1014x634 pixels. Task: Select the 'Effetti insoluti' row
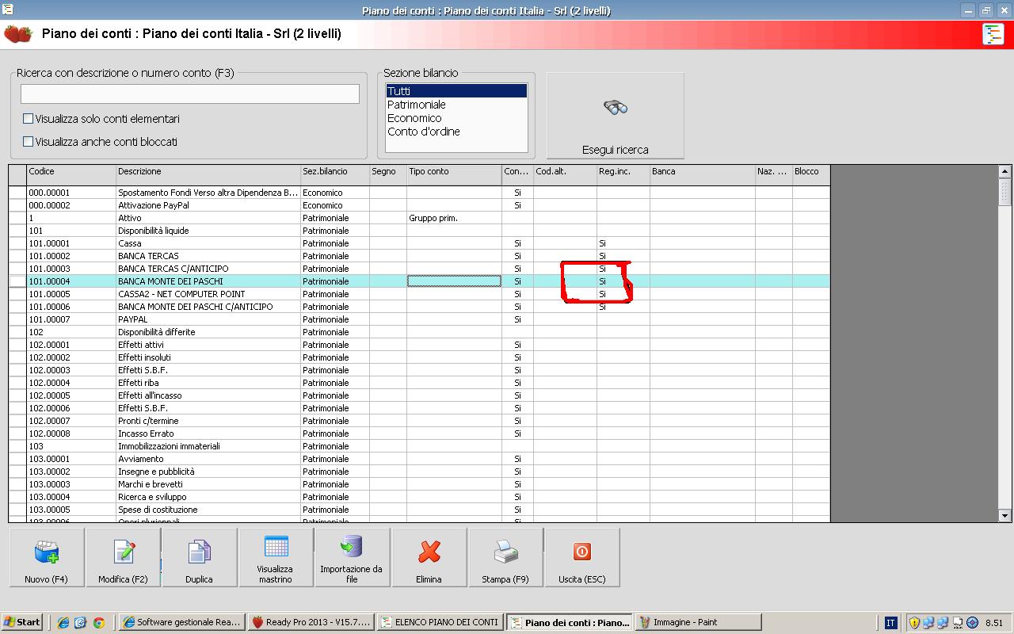(x=420, y=357)
